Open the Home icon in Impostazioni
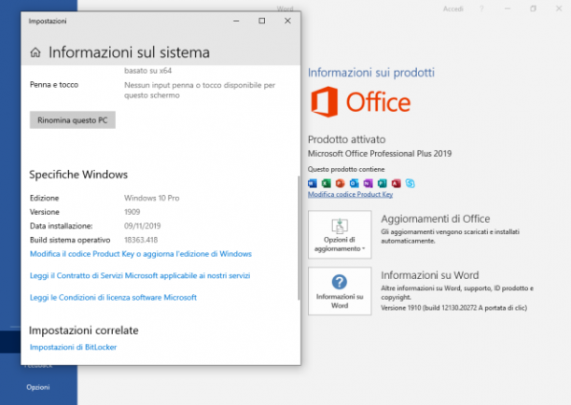This screenshot has width=571, height=405. pos(35,52)
